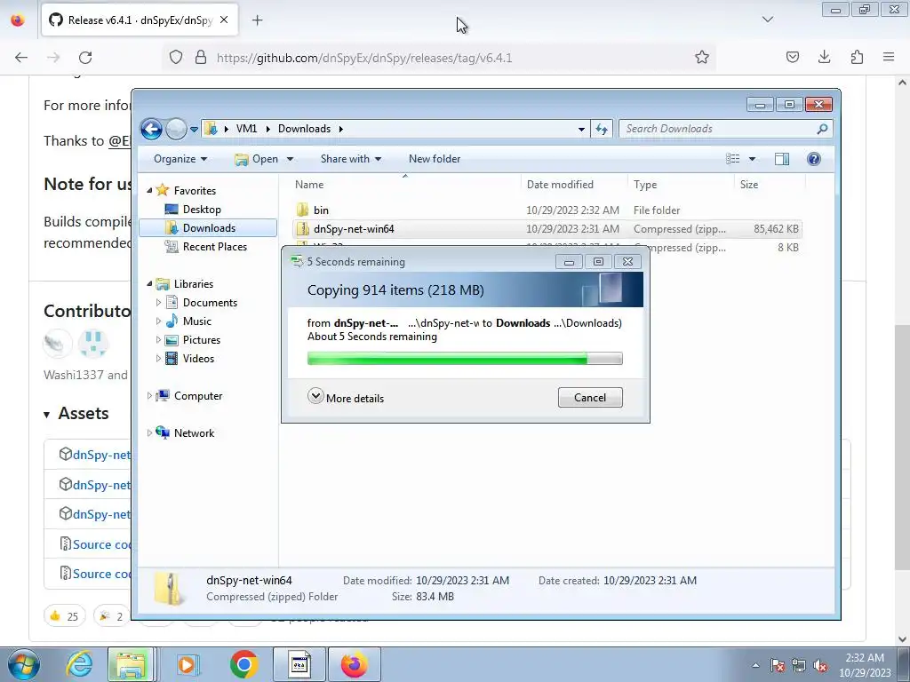Click the Explorer back navigation button
Screen dimensions: 910x682
pos(151,129)
